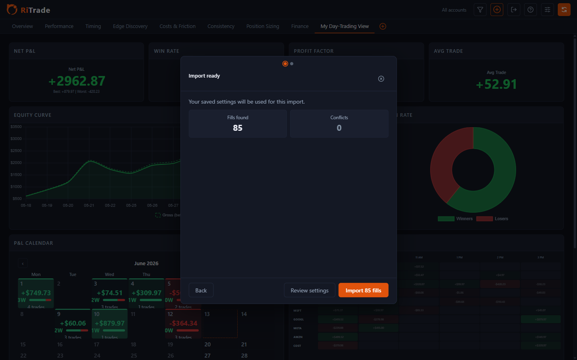This screenshot has width=577, height=360.
Task: Click the add import plus icon in header
Action: (x=497, y=10)
